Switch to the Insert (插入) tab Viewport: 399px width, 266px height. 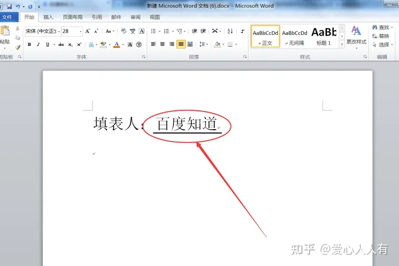[48, 17]
